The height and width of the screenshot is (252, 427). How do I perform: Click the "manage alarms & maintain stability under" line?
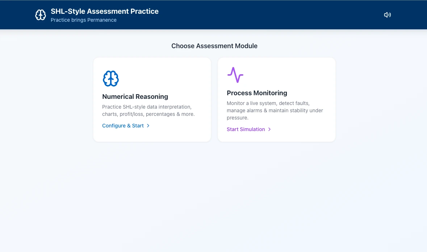[275, 110]
